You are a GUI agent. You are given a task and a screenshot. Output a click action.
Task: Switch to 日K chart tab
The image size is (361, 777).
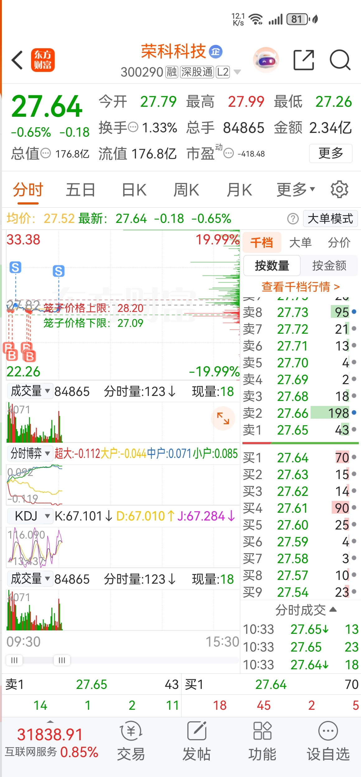134,190
